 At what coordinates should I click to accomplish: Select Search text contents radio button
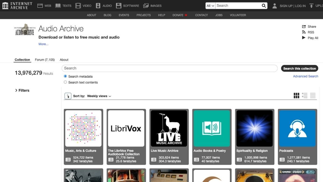[65, 82]
